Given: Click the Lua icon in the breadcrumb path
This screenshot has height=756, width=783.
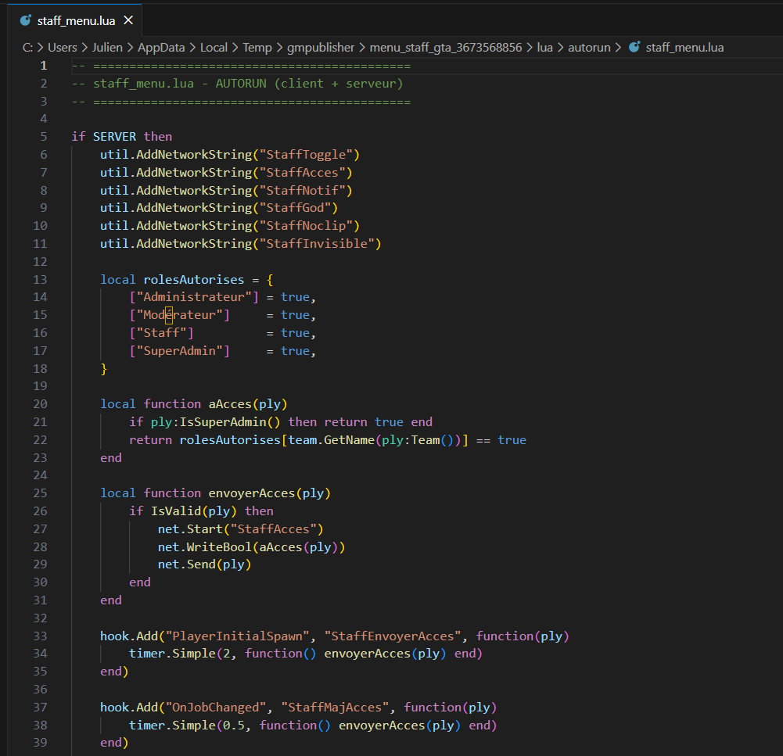Looking at the screenshot, I should tap(634, 47).
